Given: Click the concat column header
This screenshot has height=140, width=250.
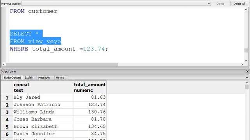Looking at the screenshot, I should 43,87.
